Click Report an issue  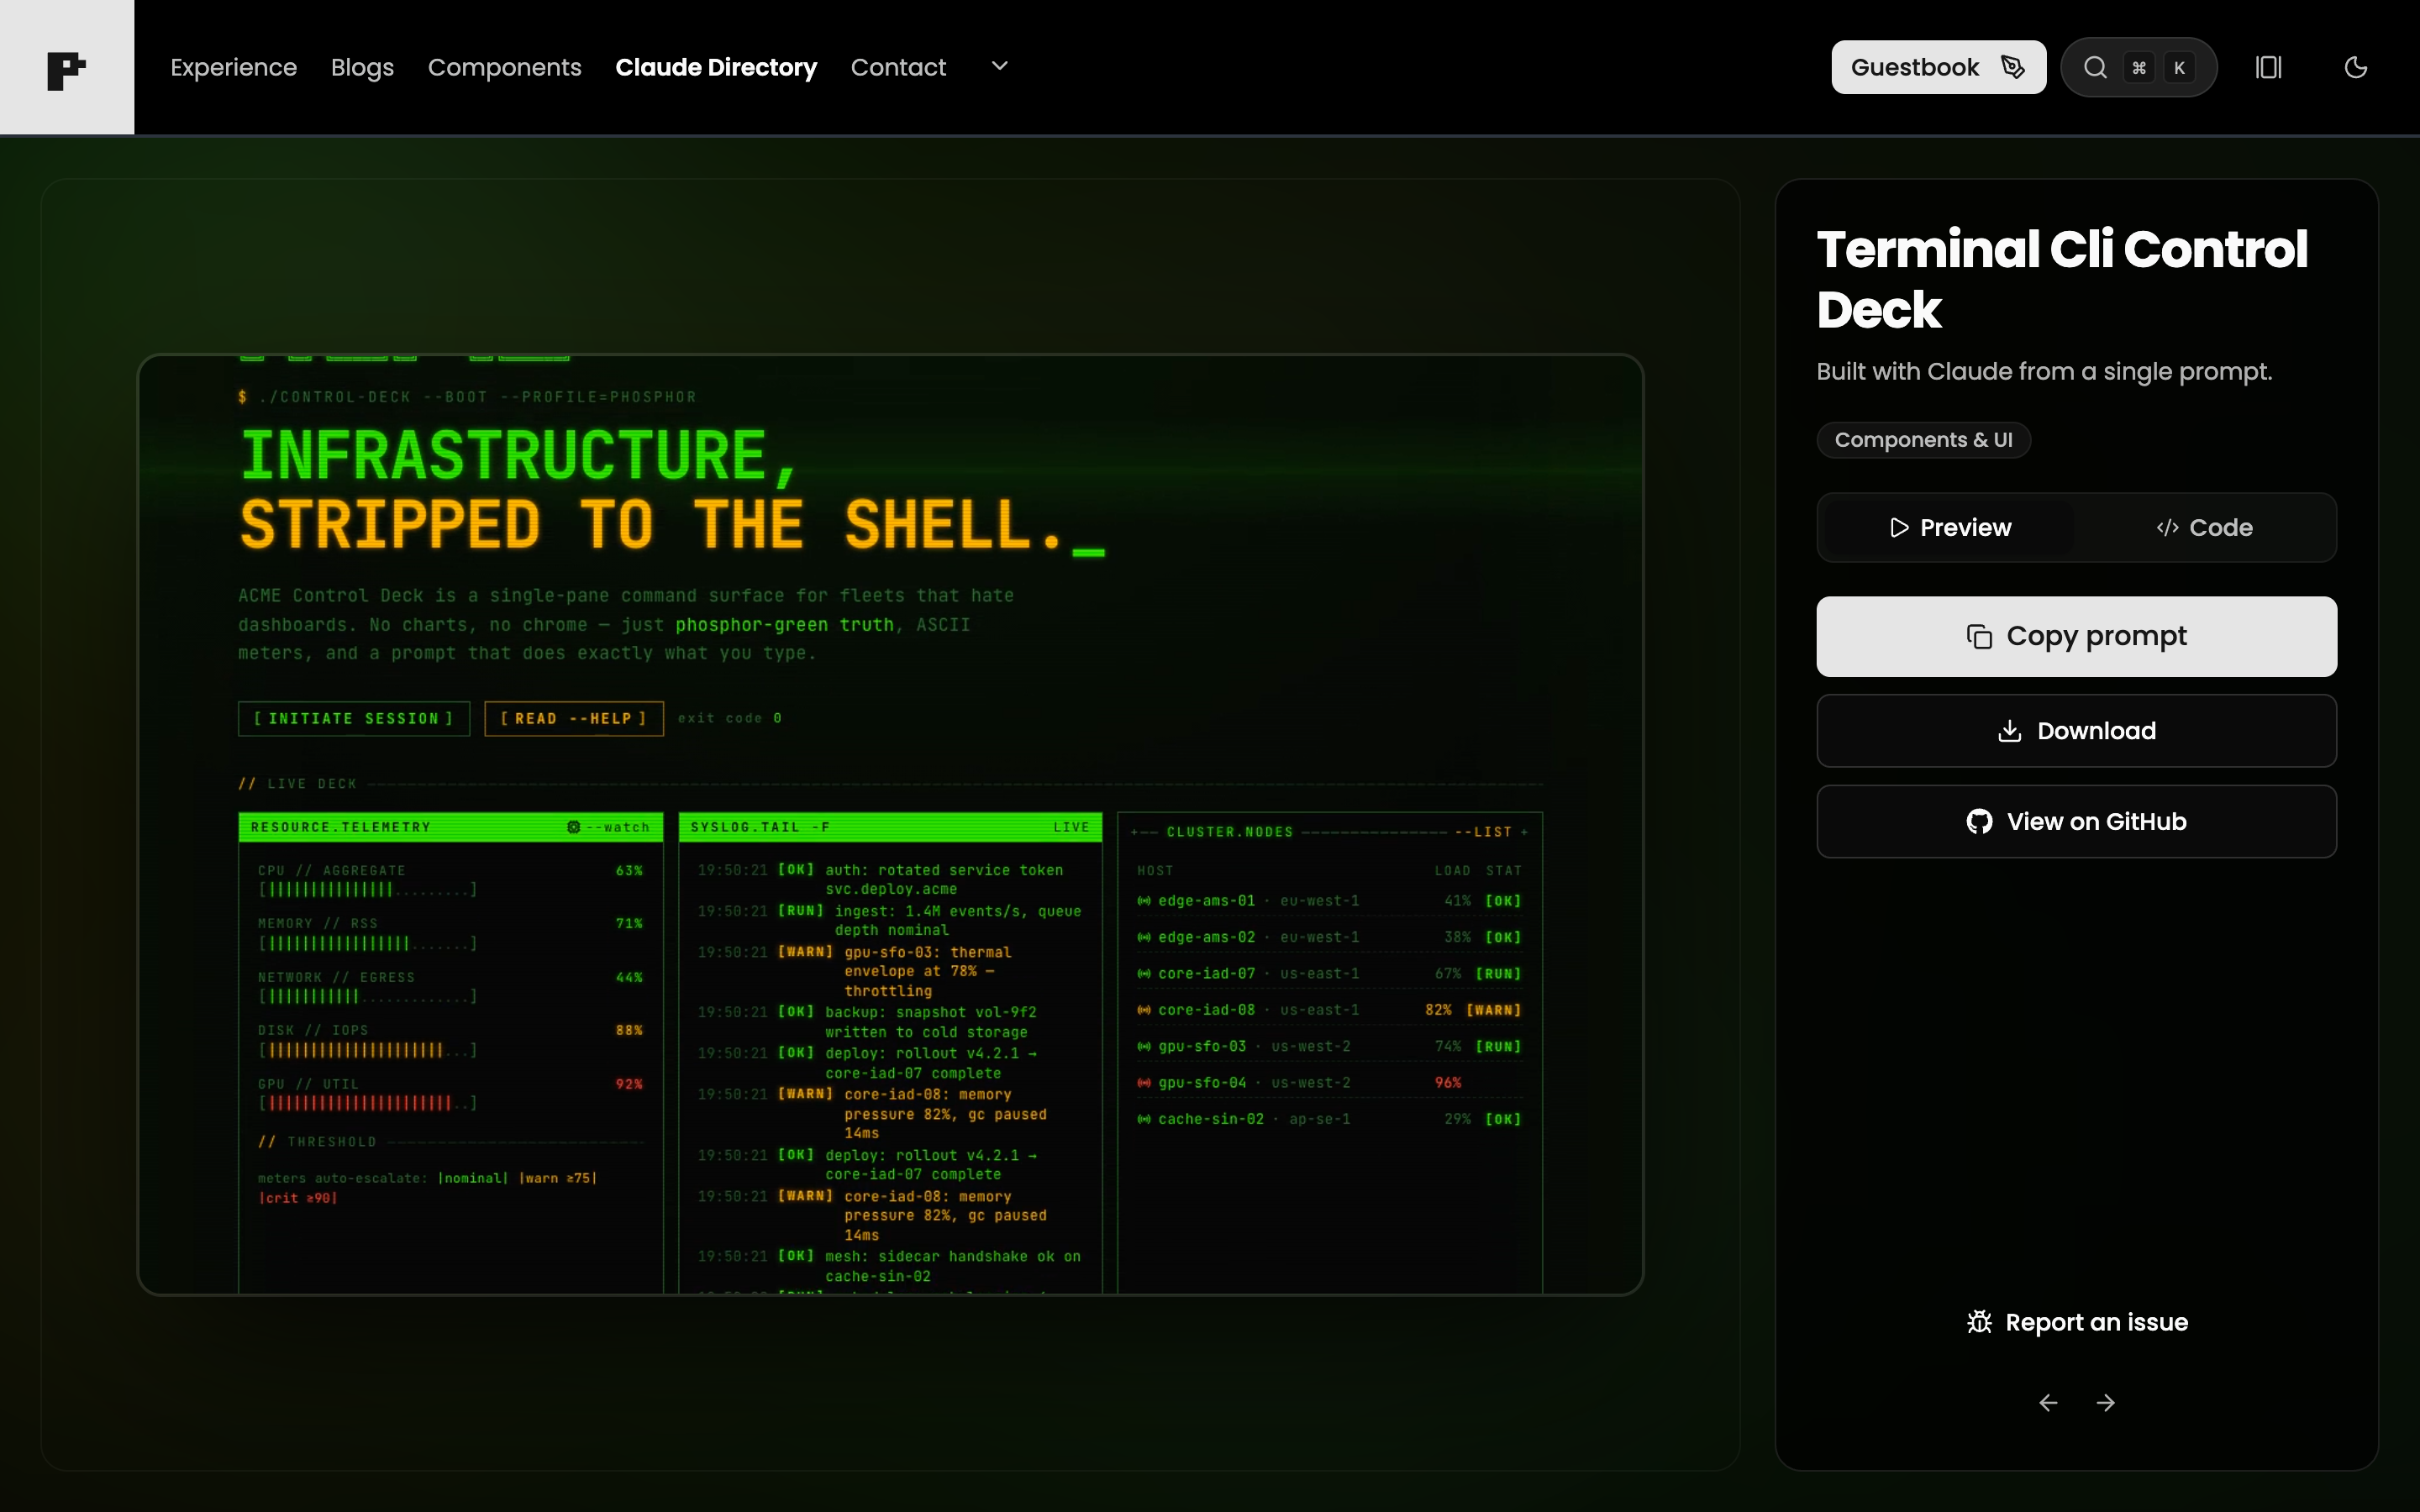tap(2076, 1322)
